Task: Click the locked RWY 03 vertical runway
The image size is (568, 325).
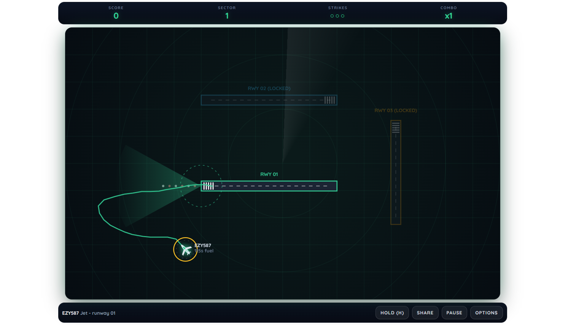Action: point(396,172)
